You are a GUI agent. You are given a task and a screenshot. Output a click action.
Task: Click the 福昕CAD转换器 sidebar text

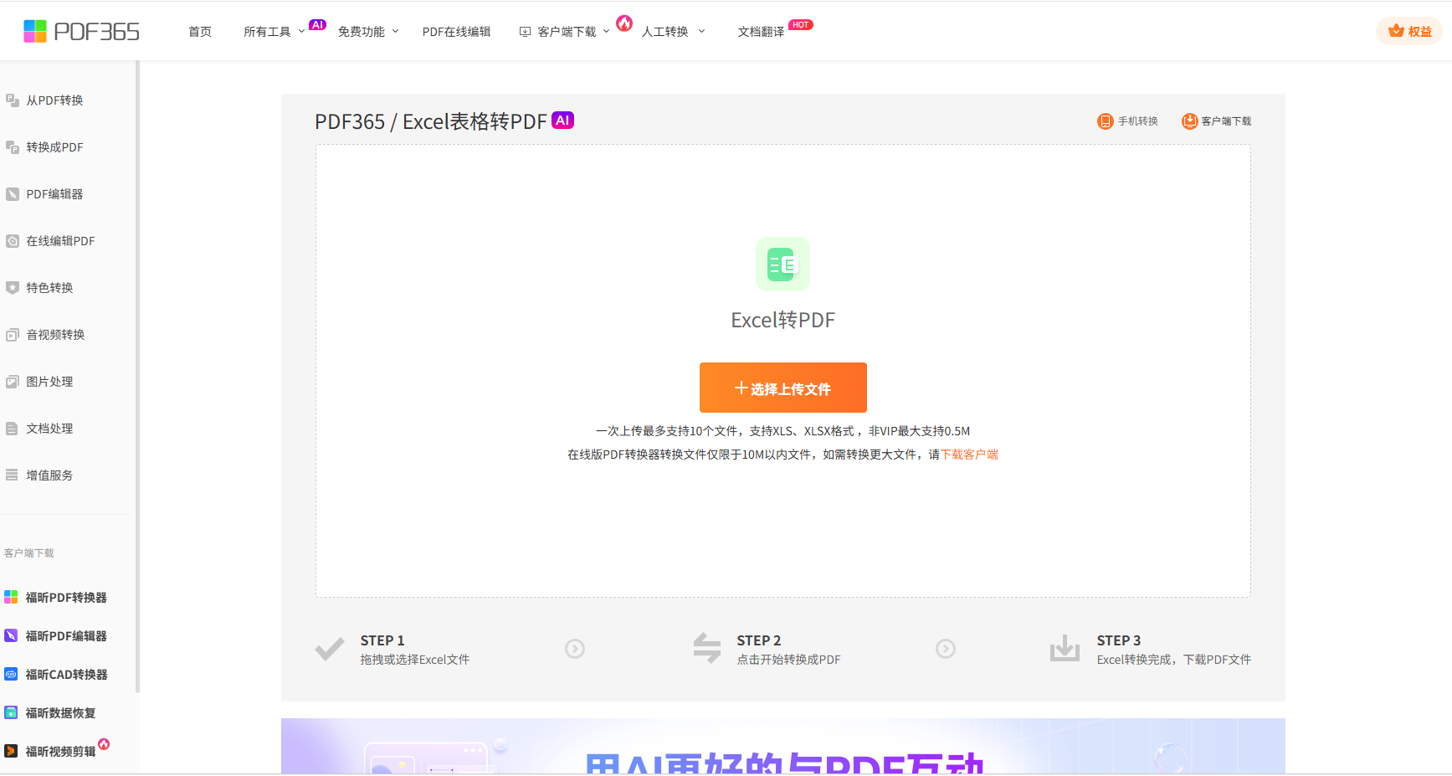coord(66,675)
